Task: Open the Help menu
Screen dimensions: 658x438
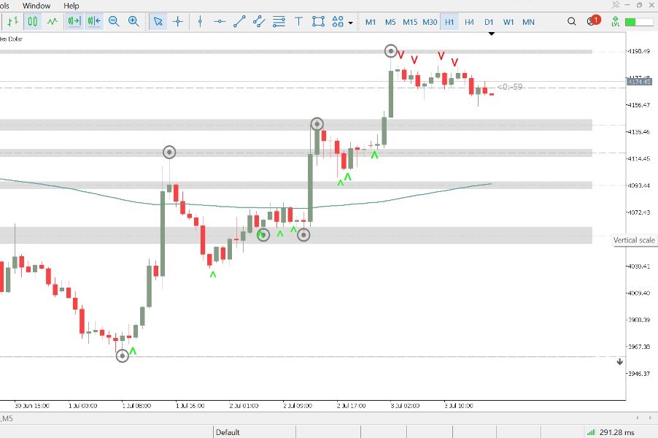Action: (x=71, y=5)
